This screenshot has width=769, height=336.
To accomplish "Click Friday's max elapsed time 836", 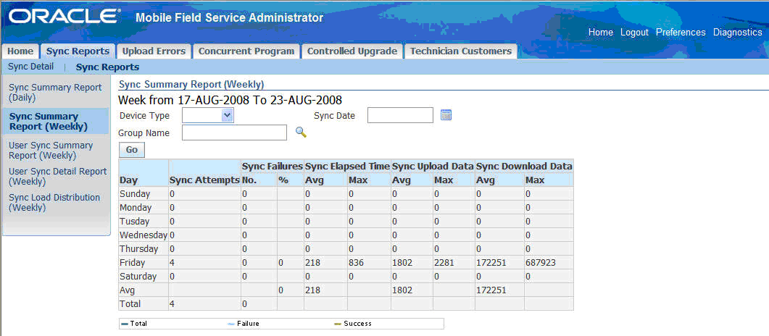I will click(x=356, y=263).
